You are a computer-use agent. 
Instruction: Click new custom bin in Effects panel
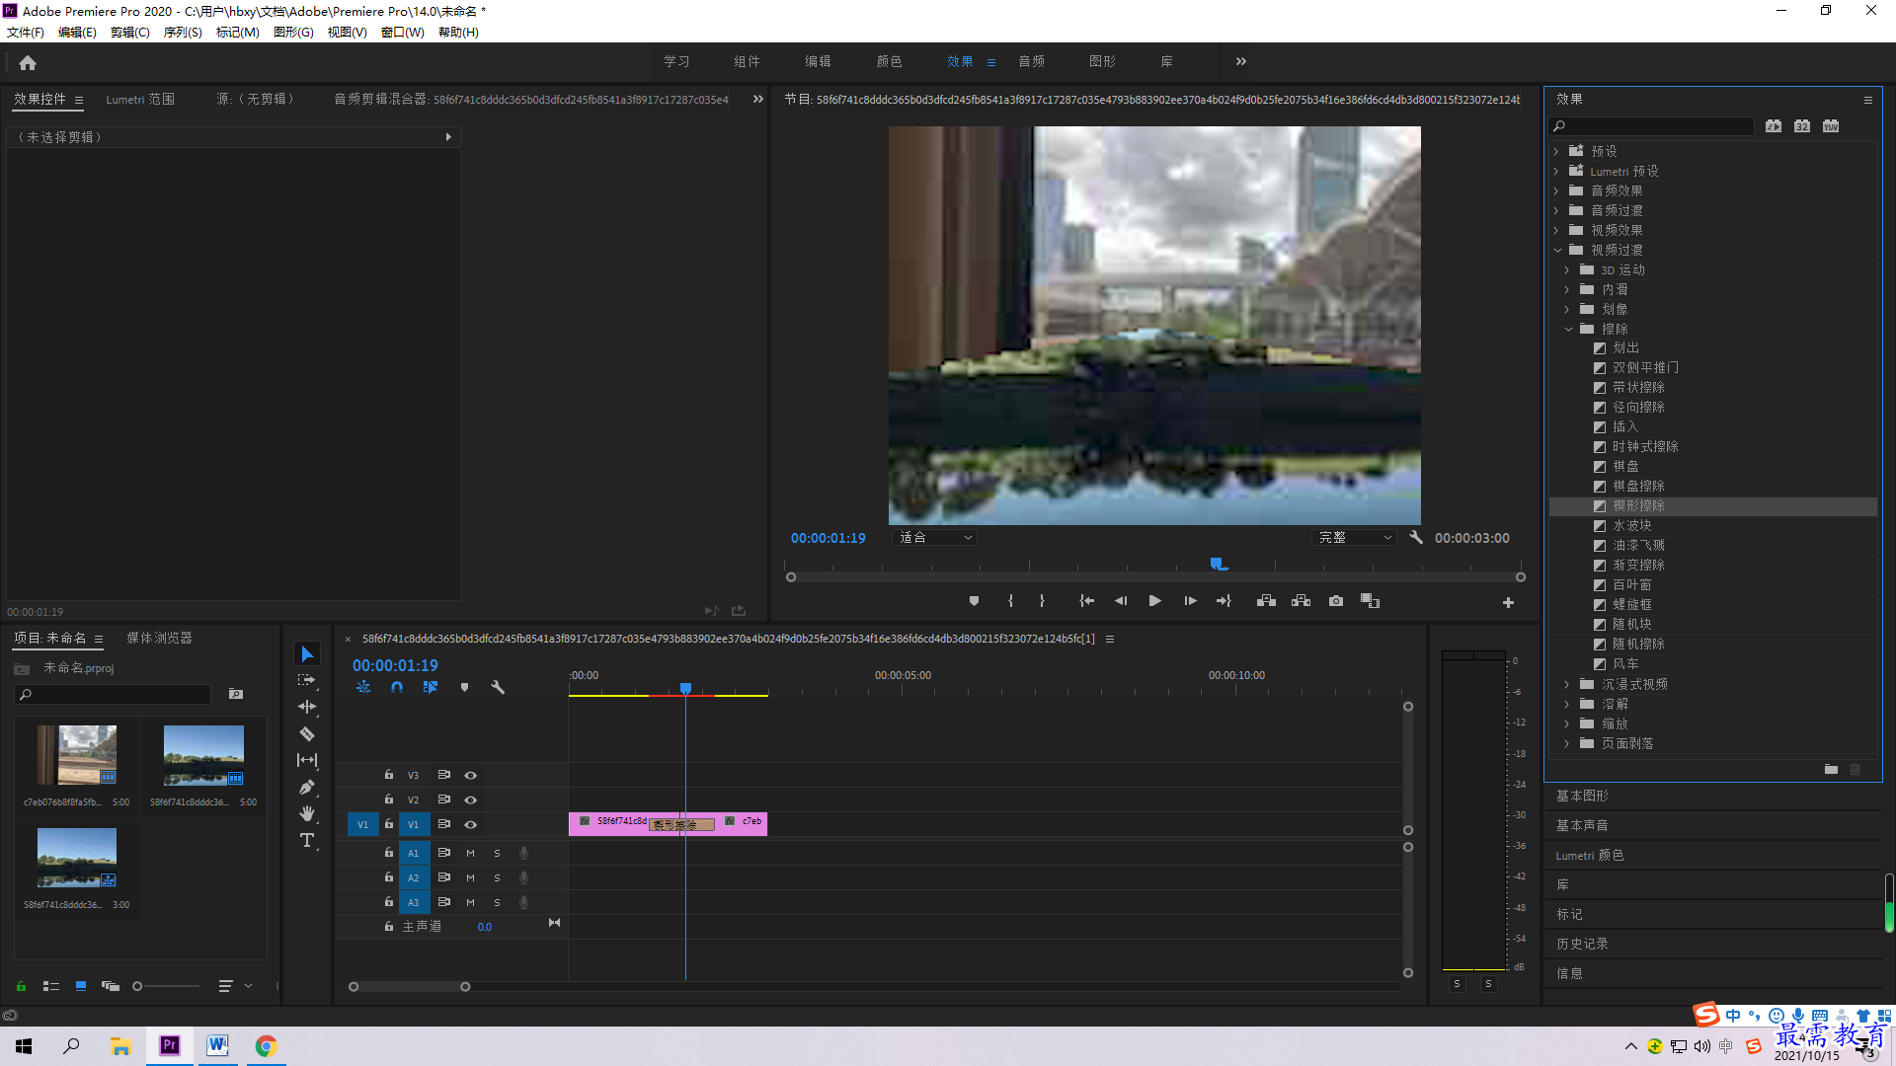click(x=1831, y=769)
